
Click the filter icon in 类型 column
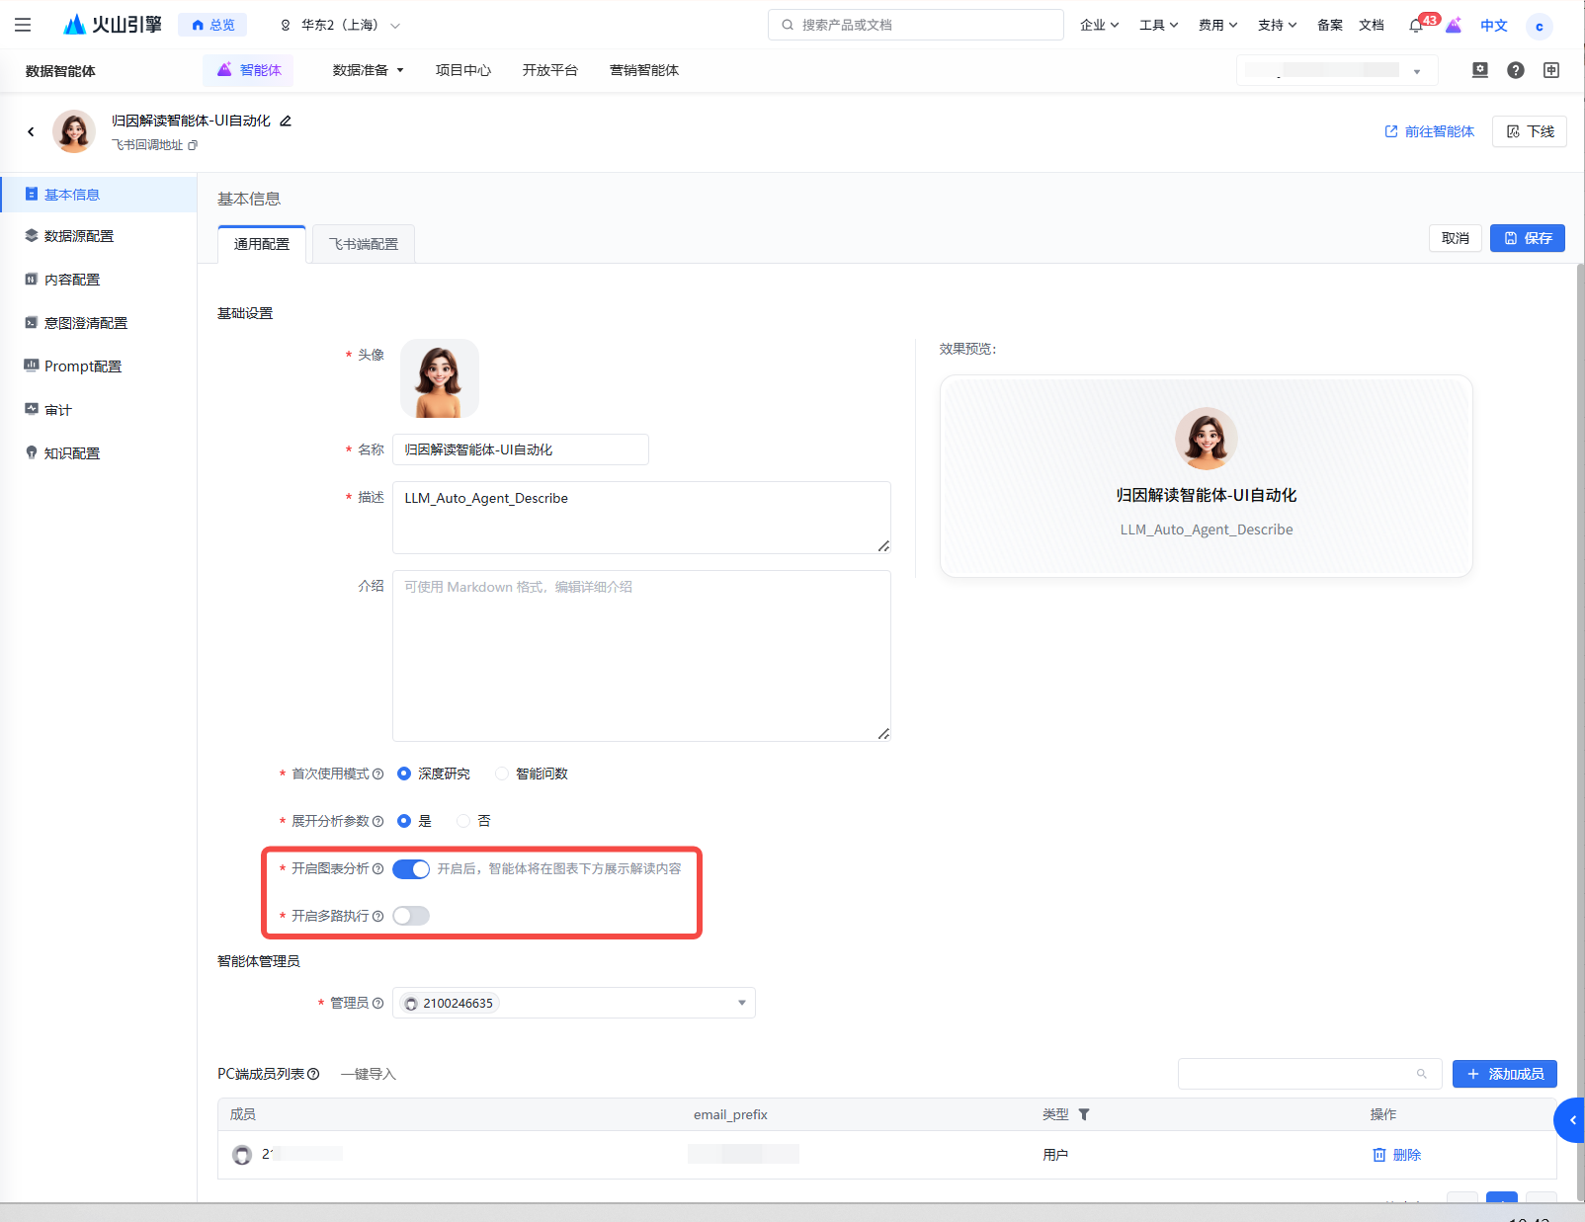tap(1084, 1114)
